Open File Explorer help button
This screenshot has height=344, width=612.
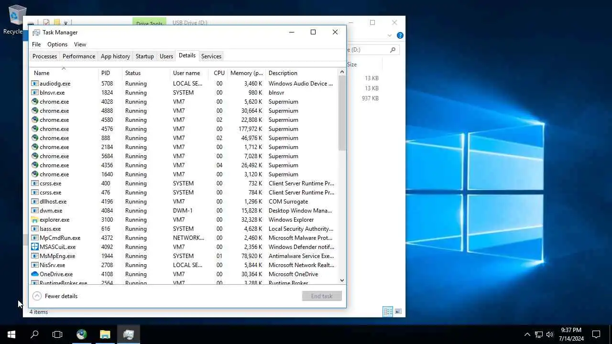[x=400, y=35]
